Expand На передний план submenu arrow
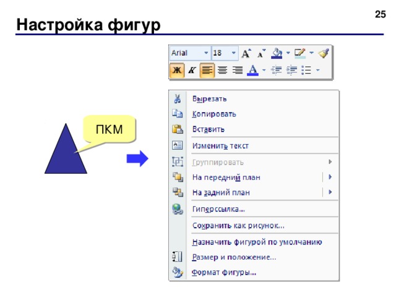396x297 pixels. pyautogui.click(x=330, y=177)
